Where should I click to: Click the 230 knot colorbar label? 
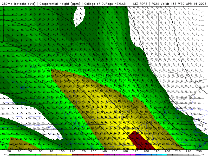point(199,151)
